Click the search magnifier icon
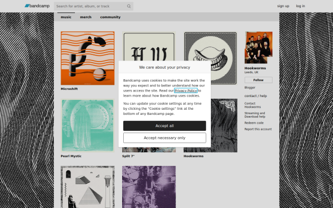 coord(129,6)
